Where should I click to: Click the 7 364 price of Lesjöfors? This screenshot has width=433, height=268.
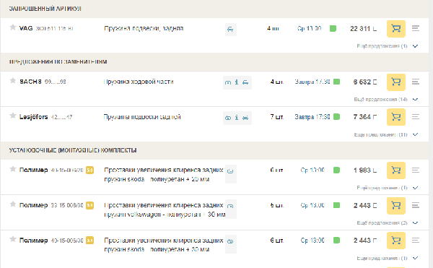pyautogui.click(x=365, y=117)
